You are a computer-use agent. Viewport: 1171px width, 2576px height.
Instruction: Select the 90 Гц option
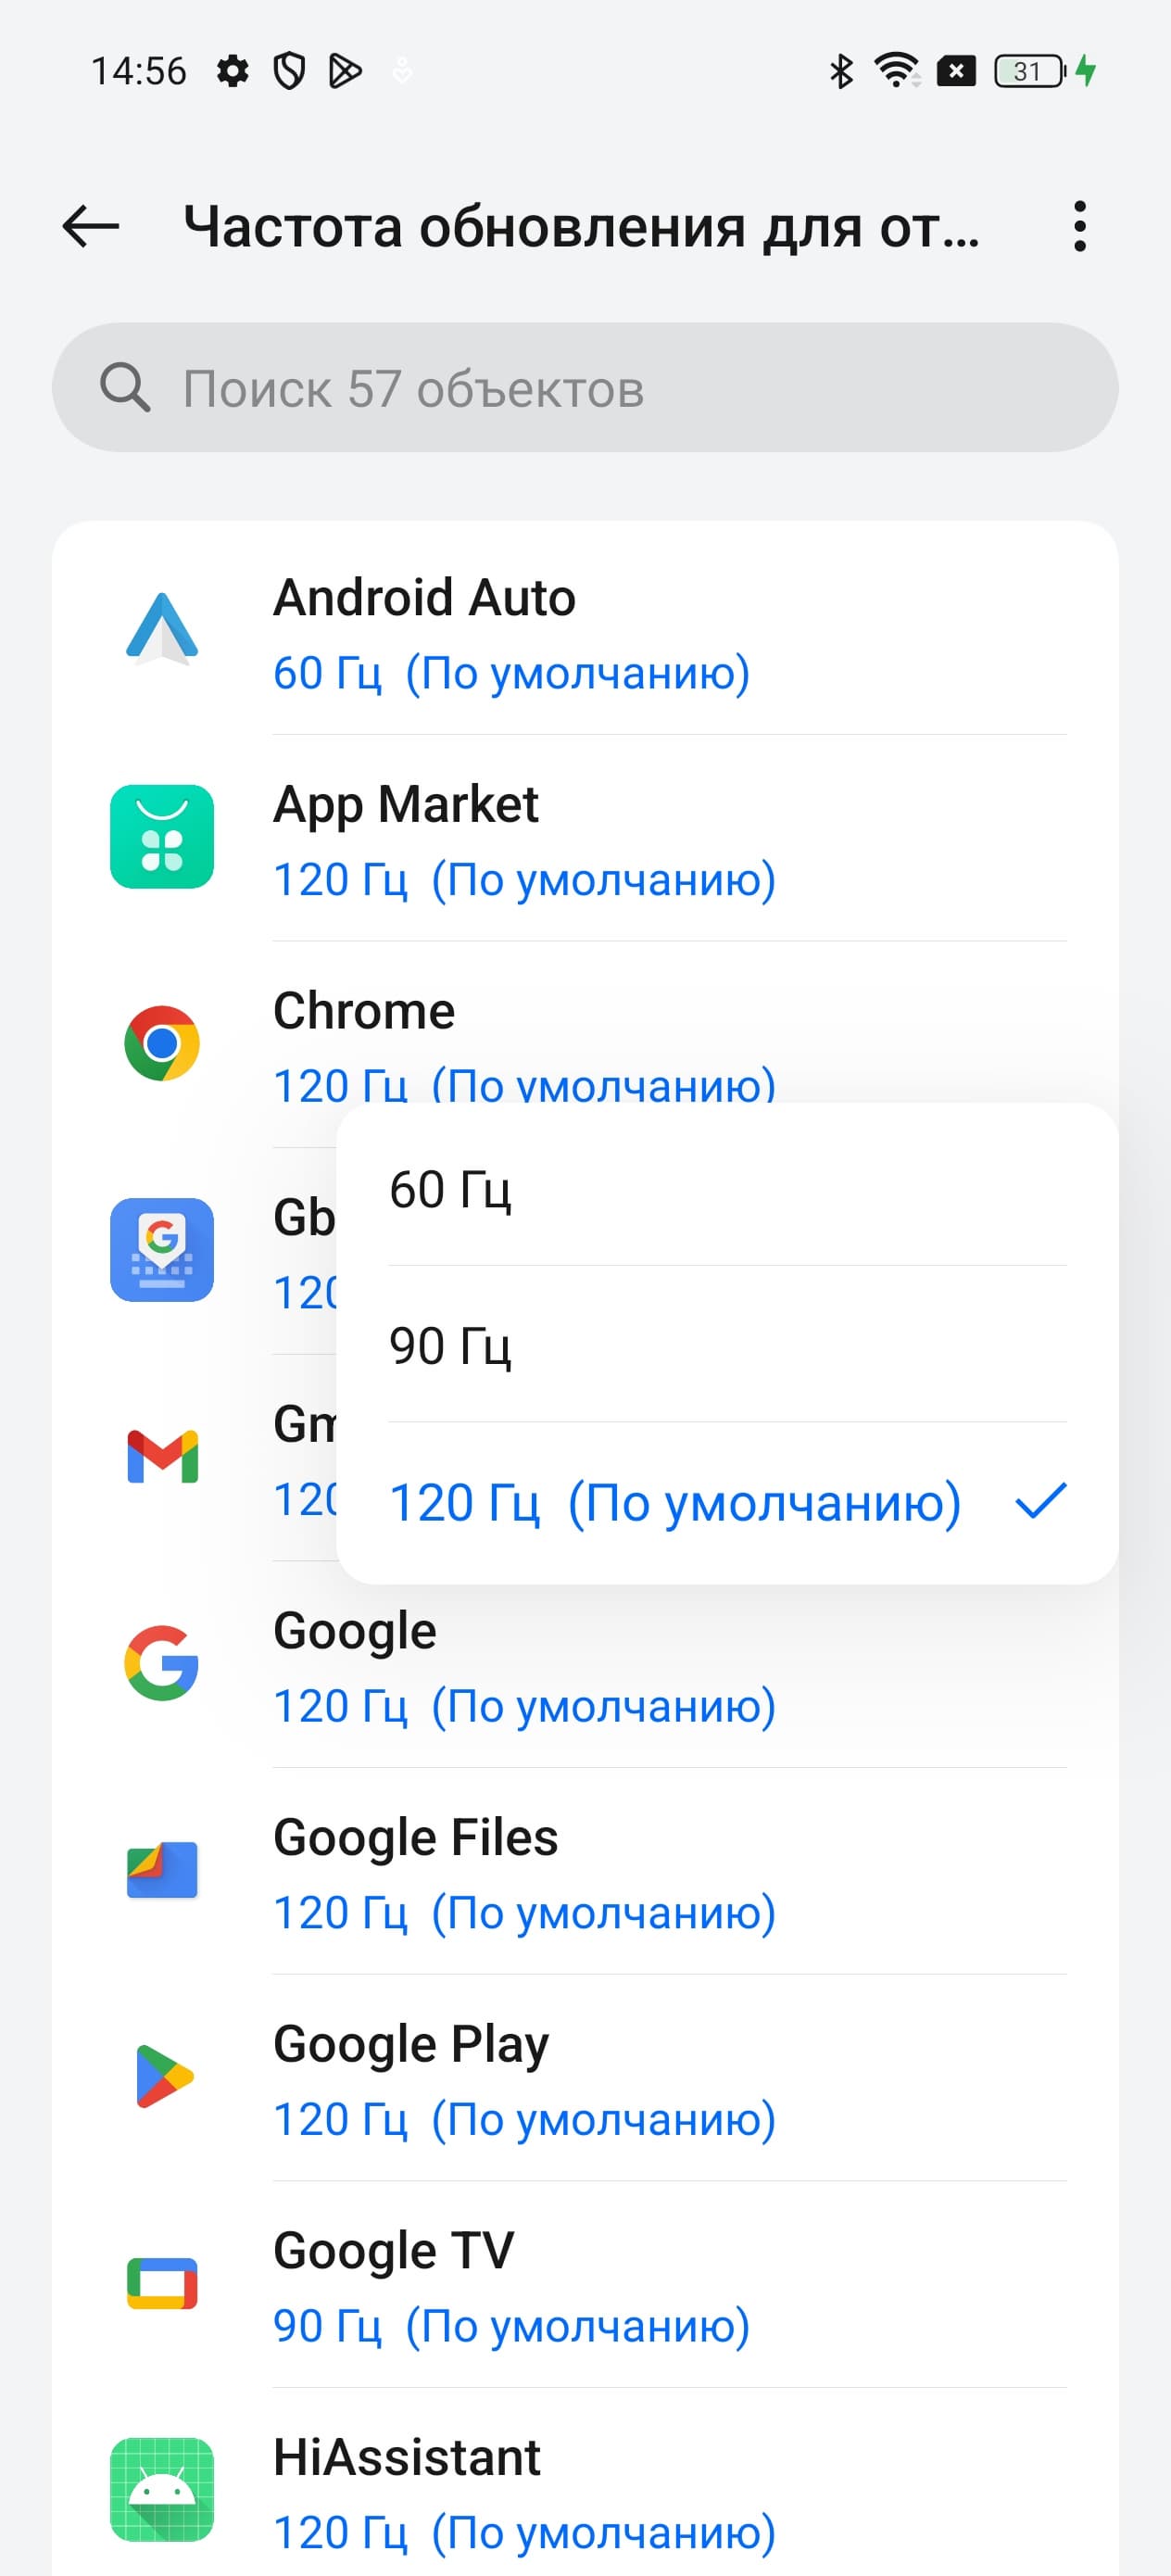727,1346
